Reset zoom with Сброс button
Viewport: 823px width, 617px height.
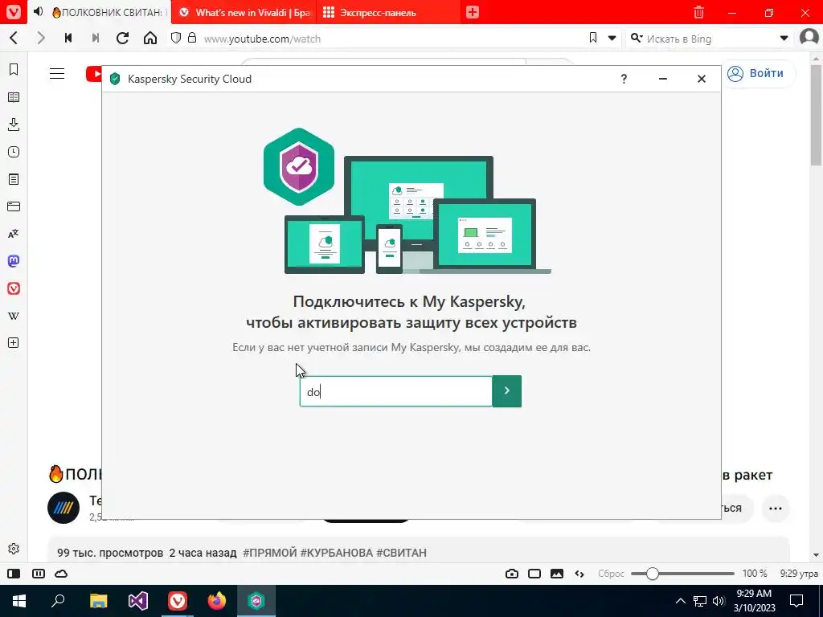pos(611,574)
